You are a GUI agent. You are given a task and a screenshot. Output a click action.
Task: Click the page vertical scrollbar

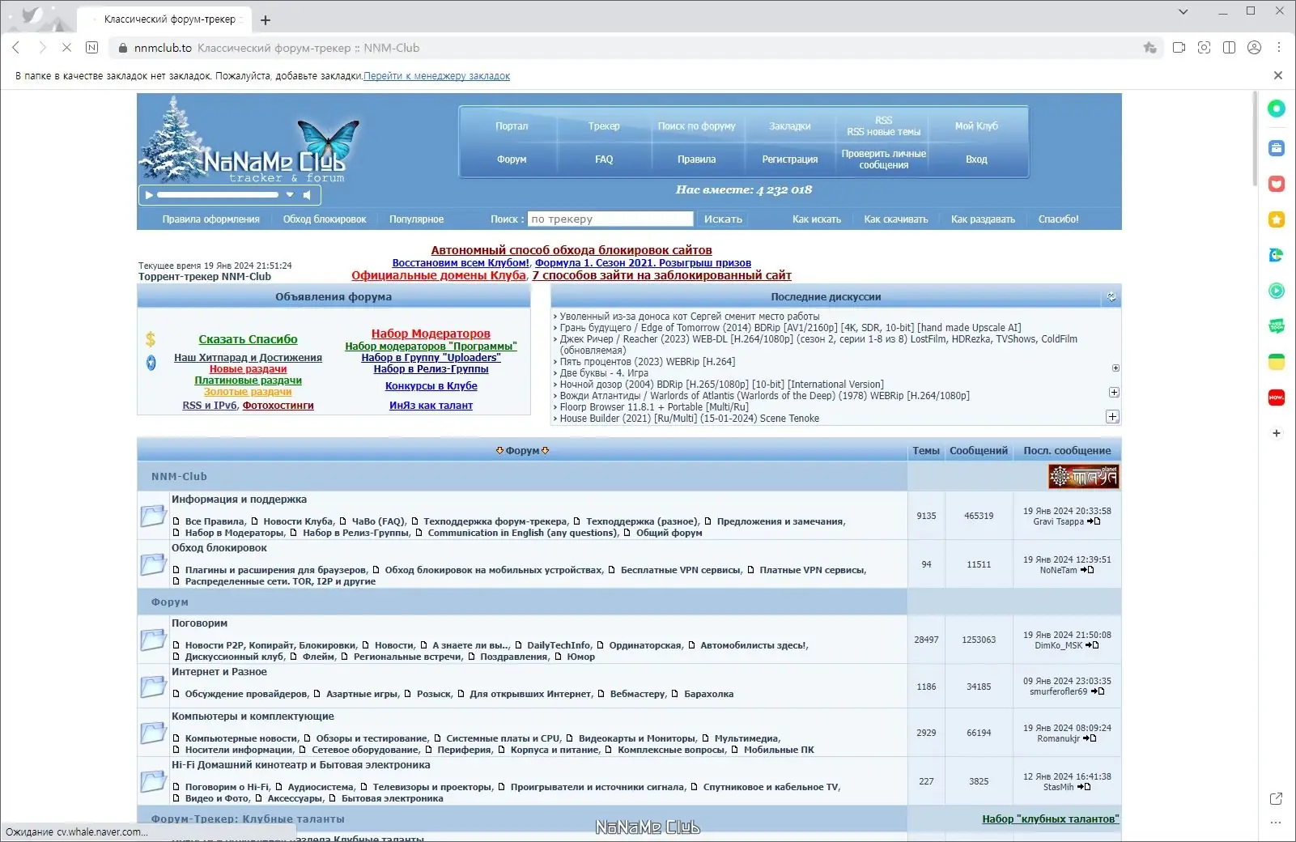(1255, 138)
